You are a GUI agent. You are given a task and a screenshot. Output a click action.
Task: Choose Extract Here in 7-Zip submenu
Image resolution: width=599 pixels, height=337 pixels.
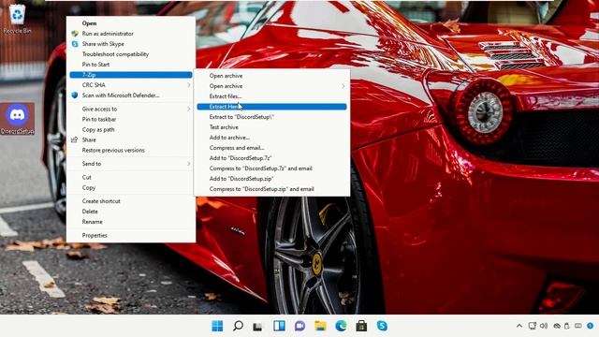(x=271, y=107)
